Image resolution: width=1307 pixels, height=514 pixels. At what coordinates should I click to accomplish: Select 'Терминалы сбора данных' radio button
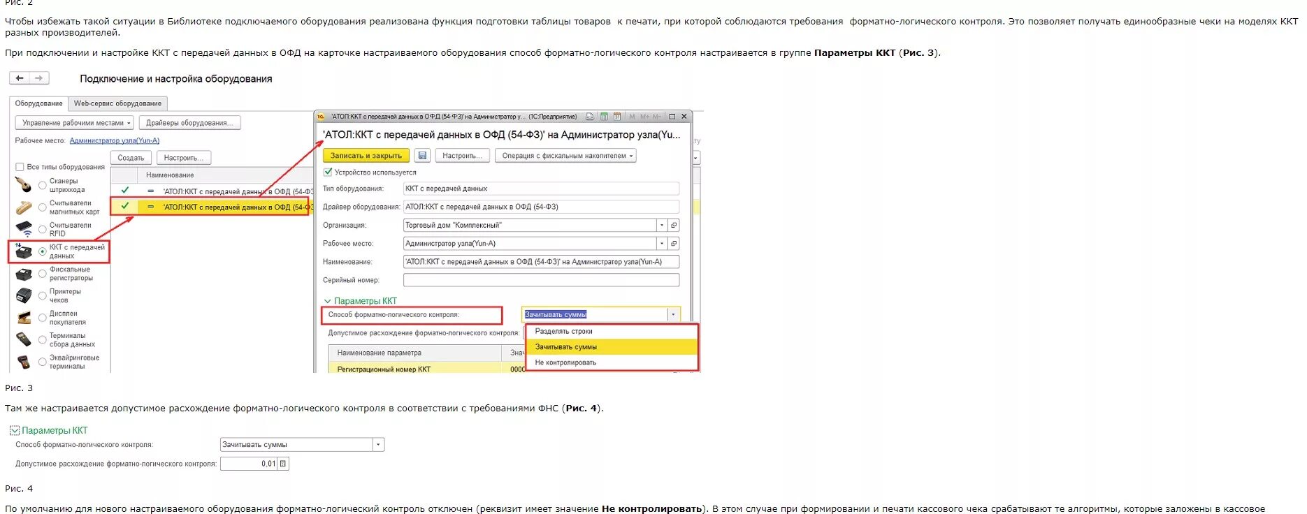43,339
